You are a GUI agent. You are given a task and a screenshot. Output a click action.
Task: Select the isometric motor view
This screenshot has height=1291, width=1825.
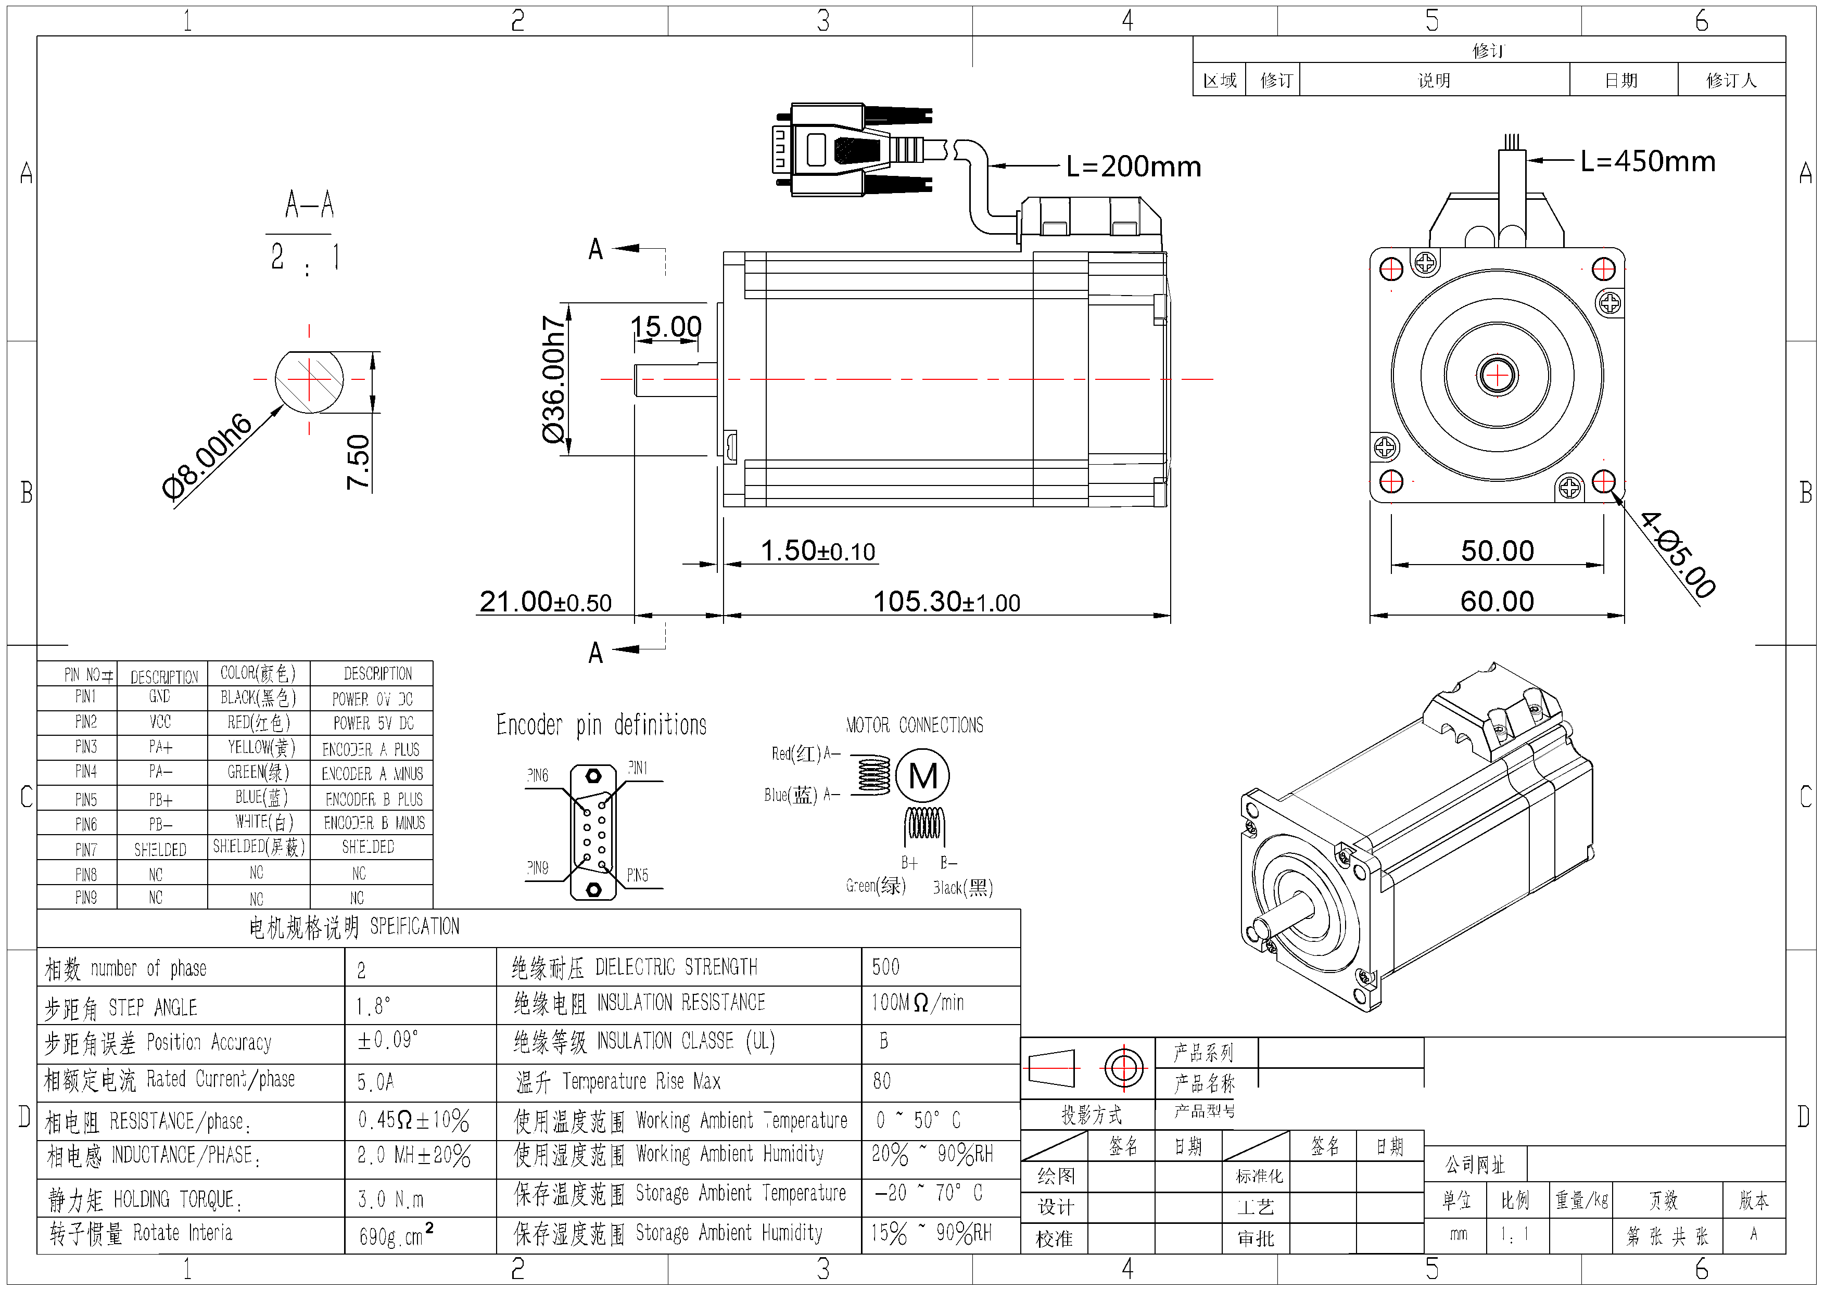(1416, 837)
